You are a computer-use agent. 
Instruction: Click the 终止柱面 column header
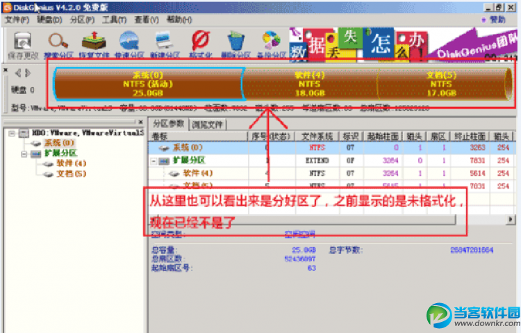pyautogui.click(x=470, y=136)
